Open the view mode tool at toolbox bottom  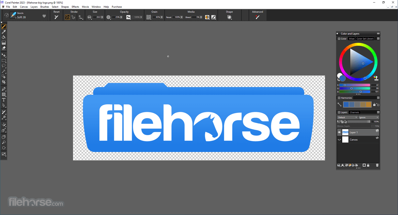[x=4, y=154]
